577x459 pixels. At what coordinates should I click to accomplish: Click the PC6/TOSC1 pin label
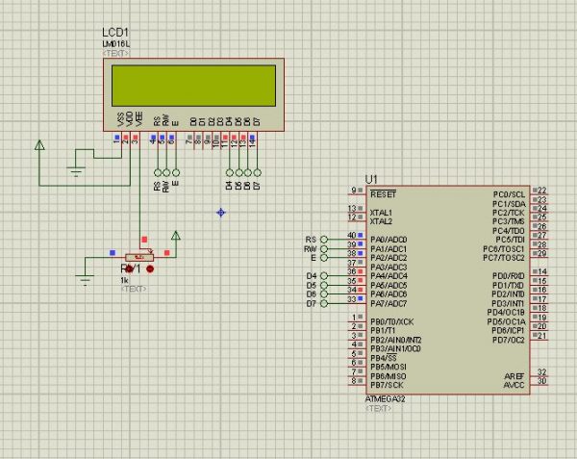tap(504, 249)
